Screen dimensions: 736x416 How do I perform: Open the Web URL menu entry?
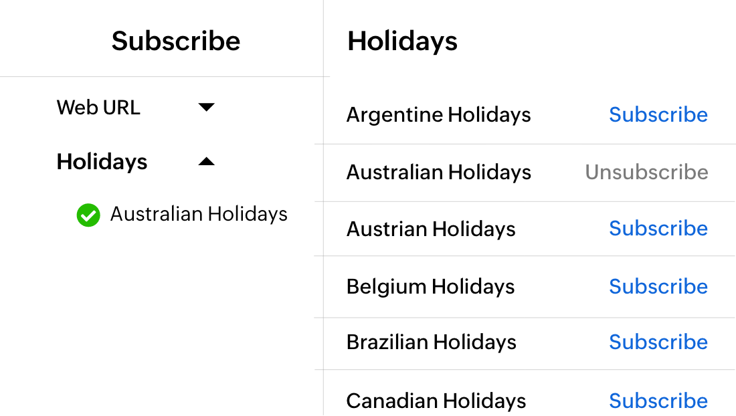tap(98, 107)
